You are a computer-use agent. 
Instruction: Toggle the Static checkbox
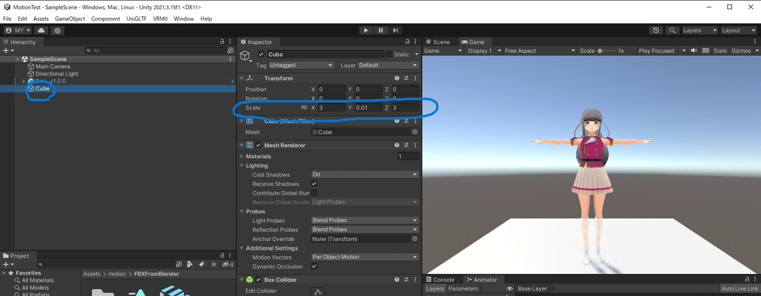(x=389, y=54)
